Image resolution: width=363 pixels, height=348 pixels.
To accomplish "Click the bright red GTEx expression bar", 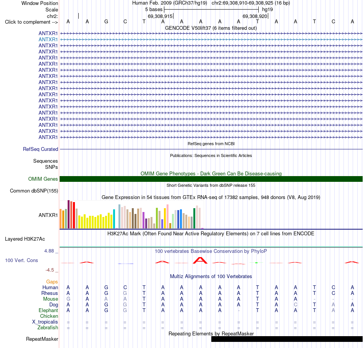I will pos(74,215).
